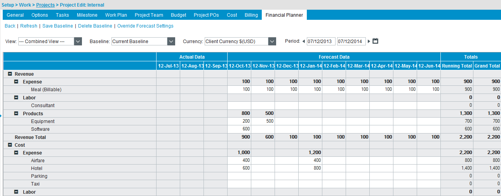Viewport: 501px width, 196px height.
Task: Select the Software row label
Action: (x=40, y=129)
